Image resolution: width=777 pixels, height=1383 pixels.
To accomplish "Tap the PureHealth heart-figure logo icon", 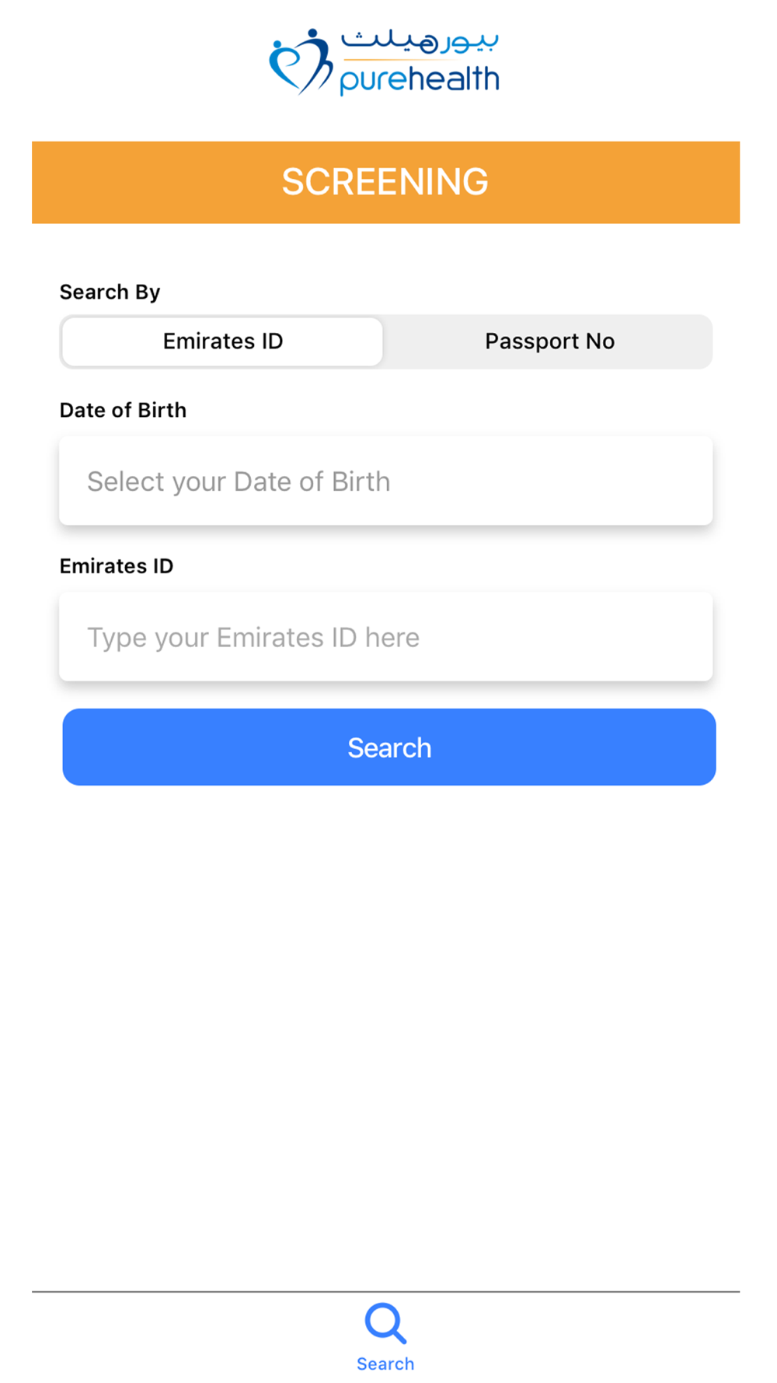I will coord(301,62).
